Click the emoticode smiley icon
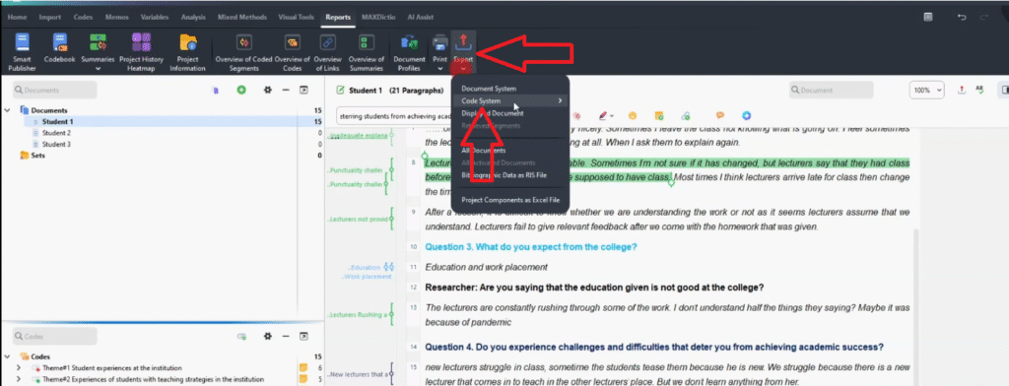This screenshot has height=386, width=1009. (633, 116)
